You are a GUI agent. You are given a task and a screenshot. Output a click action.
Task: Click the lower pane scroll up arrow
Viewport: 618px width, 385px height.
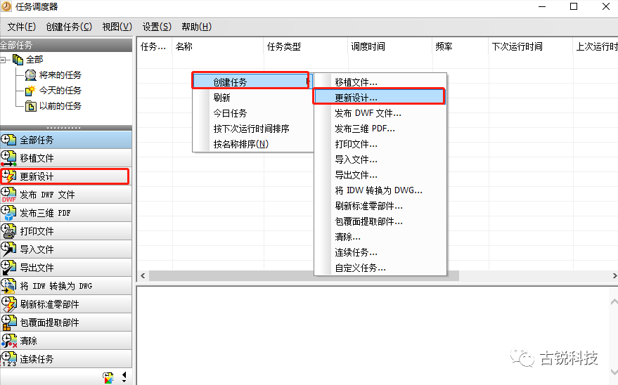coord(614,302)
